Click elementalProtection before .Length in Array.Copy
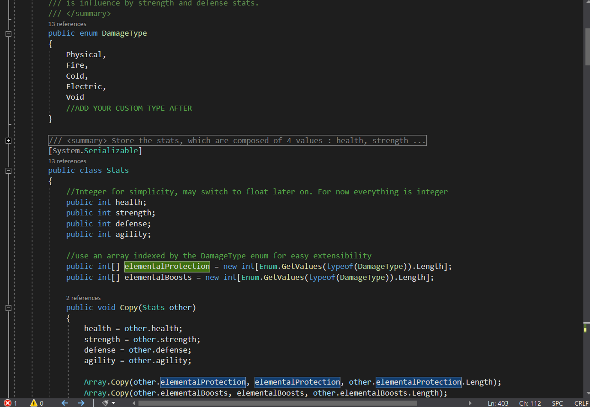Image resolution: width=590 pixels, height=407 pixels. pyautogui.click(x=419, y=382)
